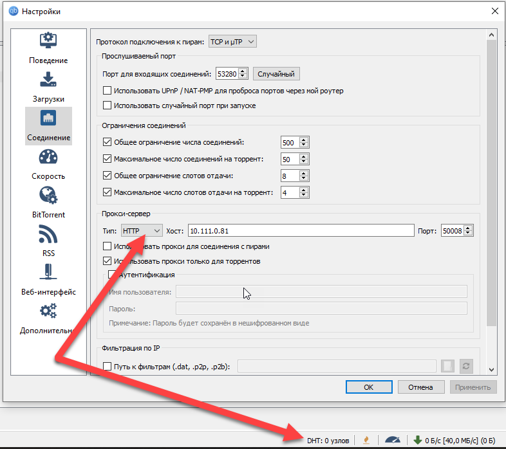Open the Behavior (Поведение) settings icon
Screen dimensions: 506x449
pyautogui.click(x=48, y=40)
